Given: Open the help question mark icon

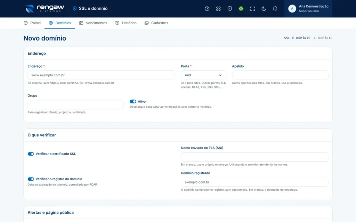Looking at the screenshot, I should [207, 9].
